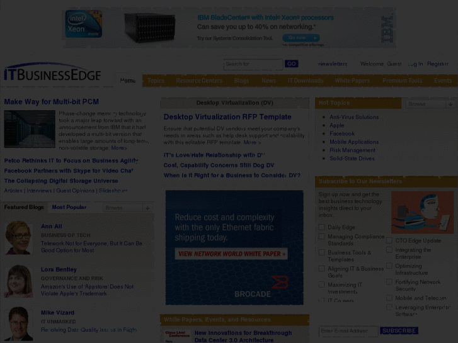Open Desktop Virtualization RFP Template link

click(x=227, y=117)
